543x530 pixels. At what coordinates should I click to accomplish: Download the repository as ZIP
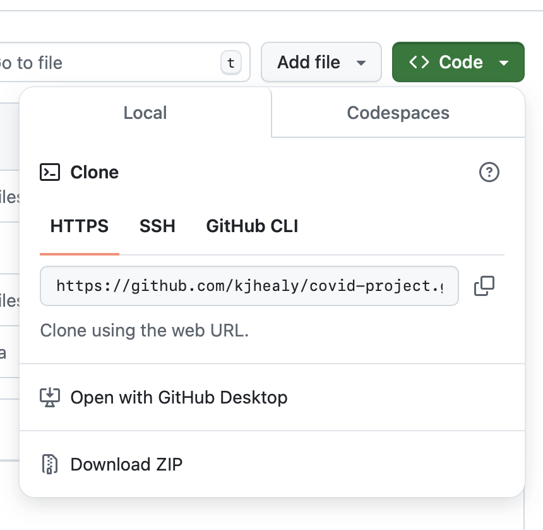pos(126,464)
